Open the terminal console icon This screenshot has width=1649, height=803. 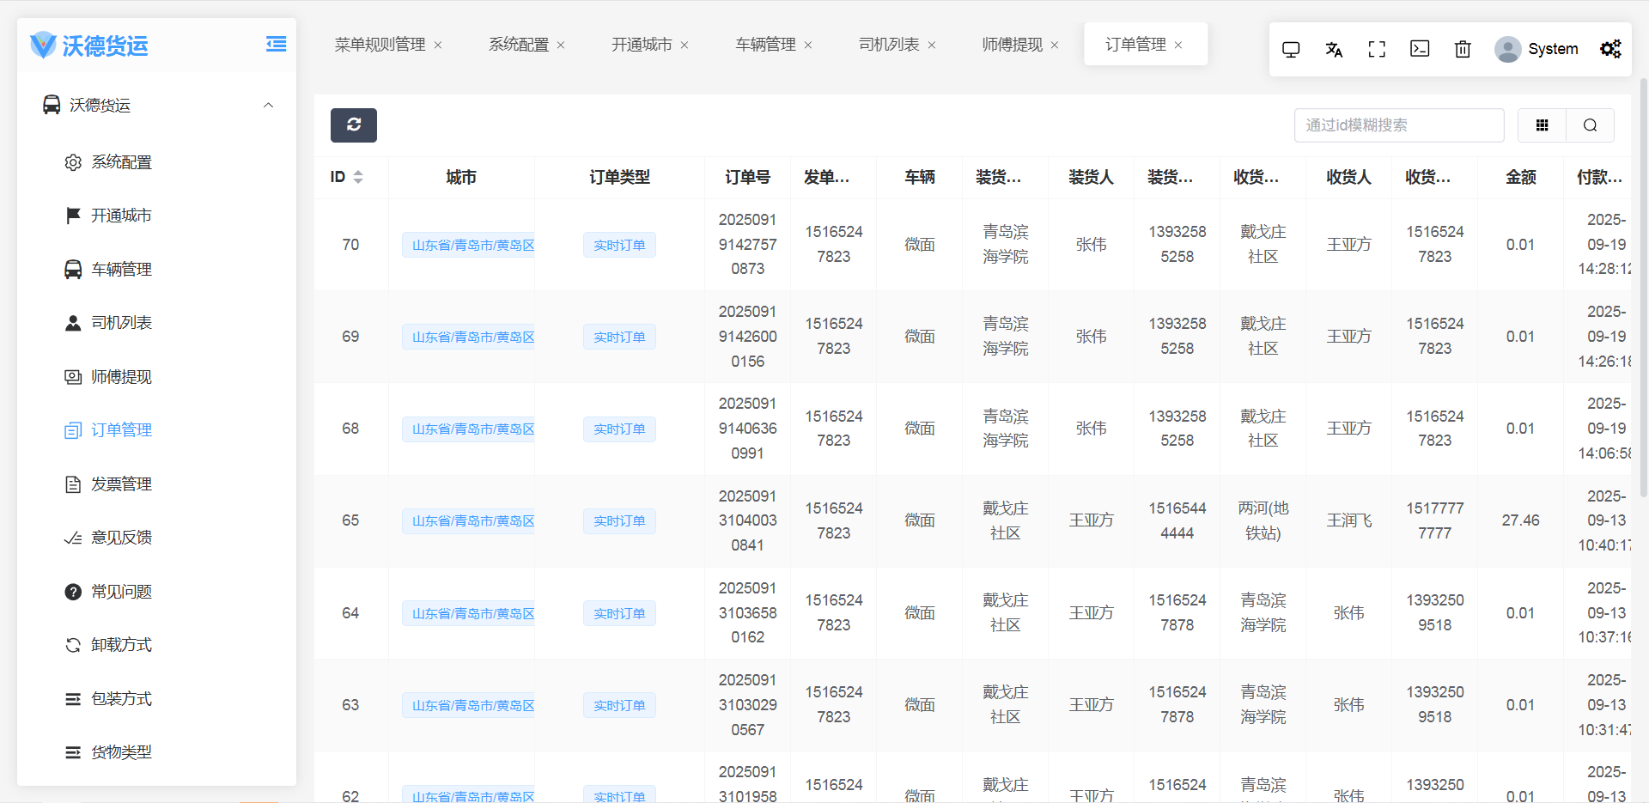[x=1420, y=50]
